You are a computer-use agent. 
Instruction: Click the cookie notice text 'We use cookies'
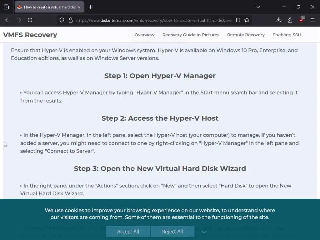(160, 214)
